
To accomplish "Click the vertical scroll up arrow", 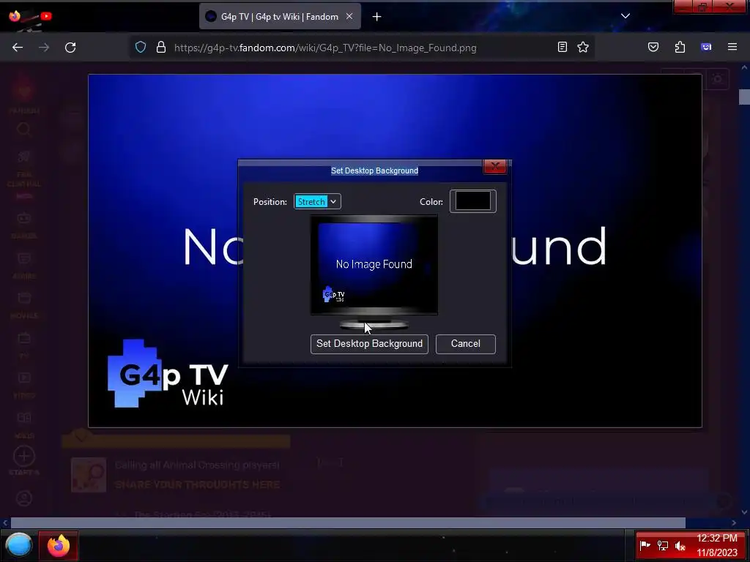I will pos(744,68).
